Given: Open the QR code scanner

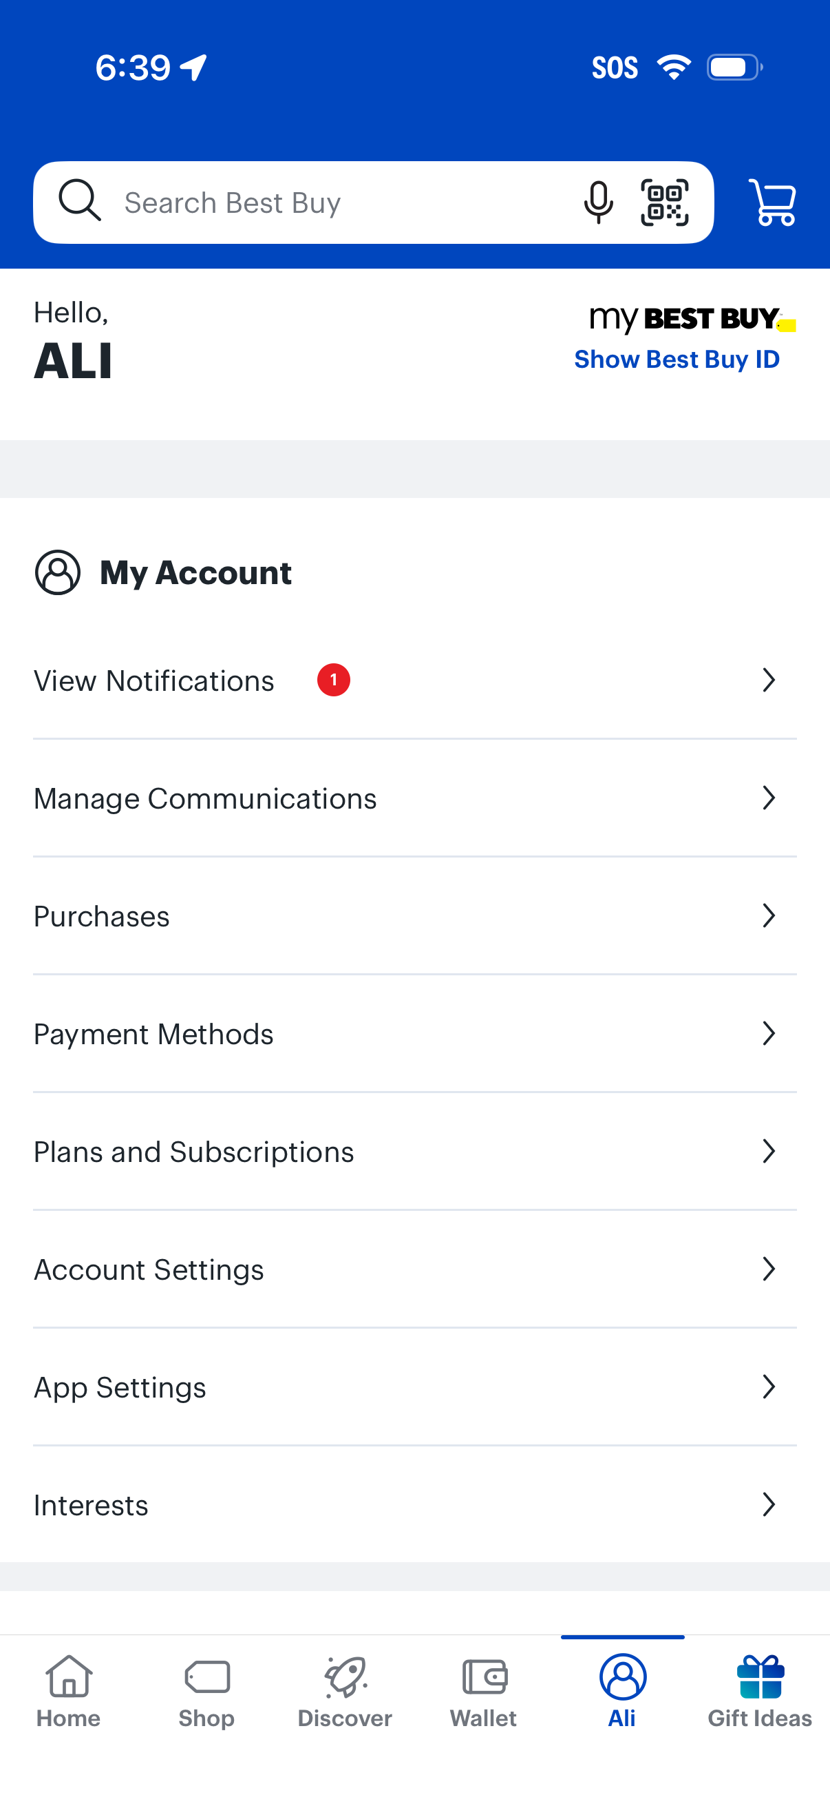Looking at the screenshot, I should pyautogui.click(x=664, y=203).
